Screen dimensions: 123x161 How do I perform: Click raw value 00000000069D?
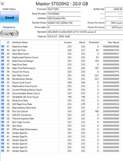pos(111,82)
